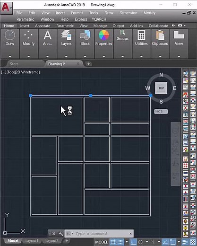Screen dimensions: 197x246
Task: Open the WCS coordinate system dropdown
Action: tap(161, 112)
